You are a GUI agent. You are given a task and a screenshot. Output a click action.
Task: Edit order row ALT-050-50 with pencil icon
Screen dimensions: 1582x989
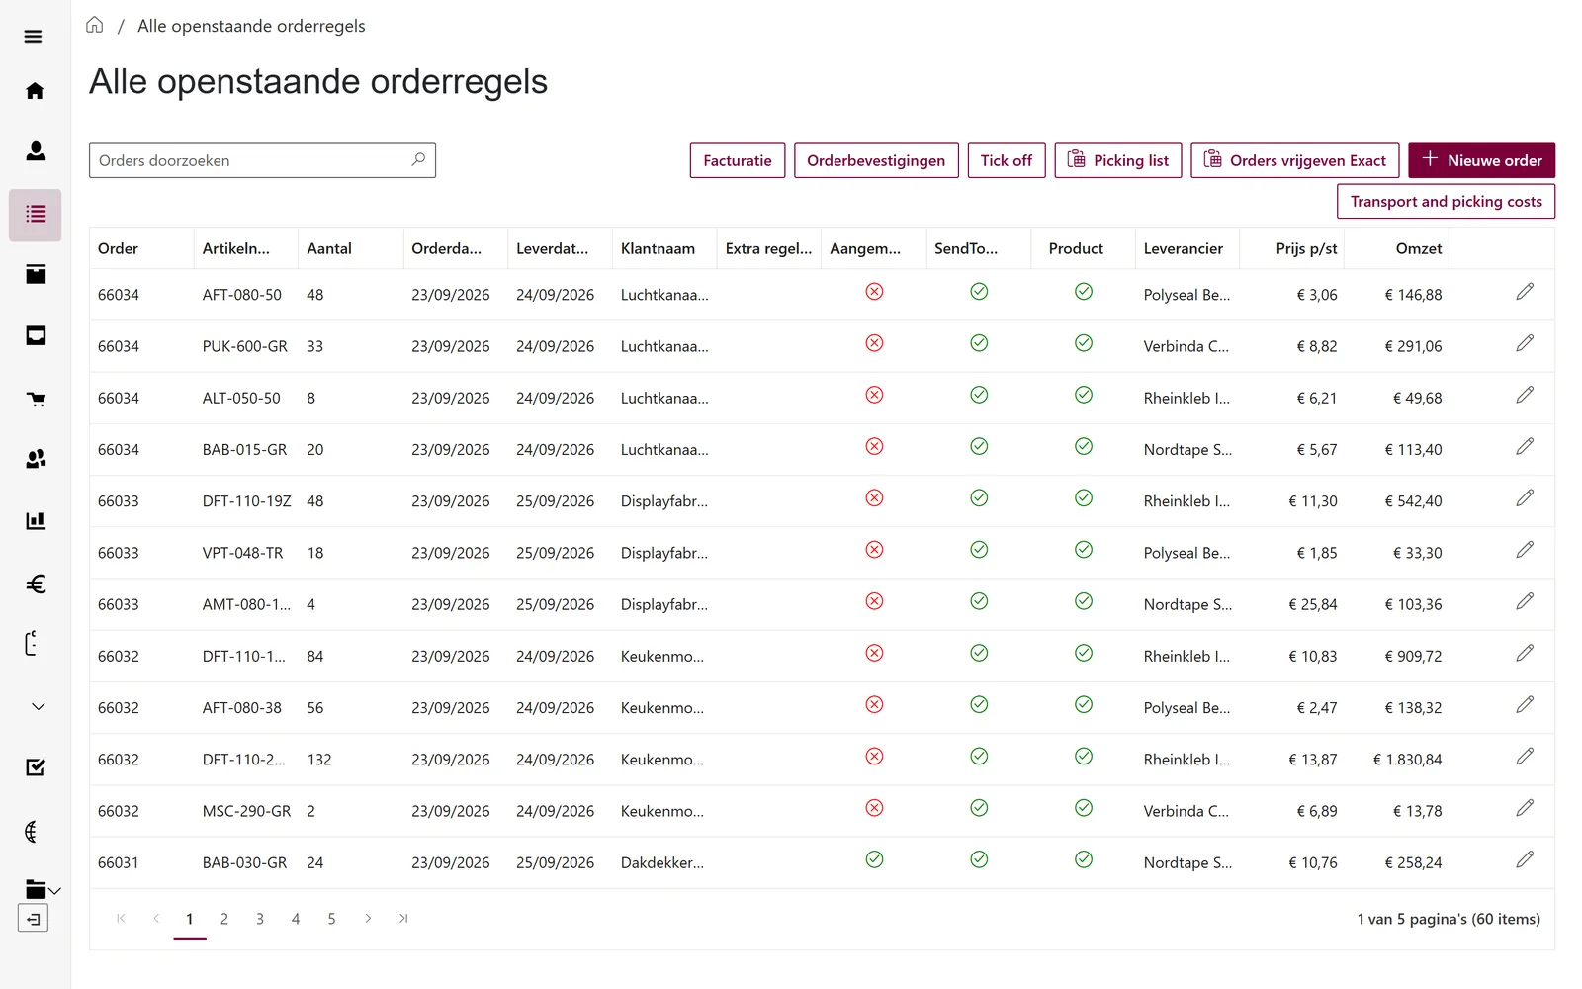[1525, 395]
